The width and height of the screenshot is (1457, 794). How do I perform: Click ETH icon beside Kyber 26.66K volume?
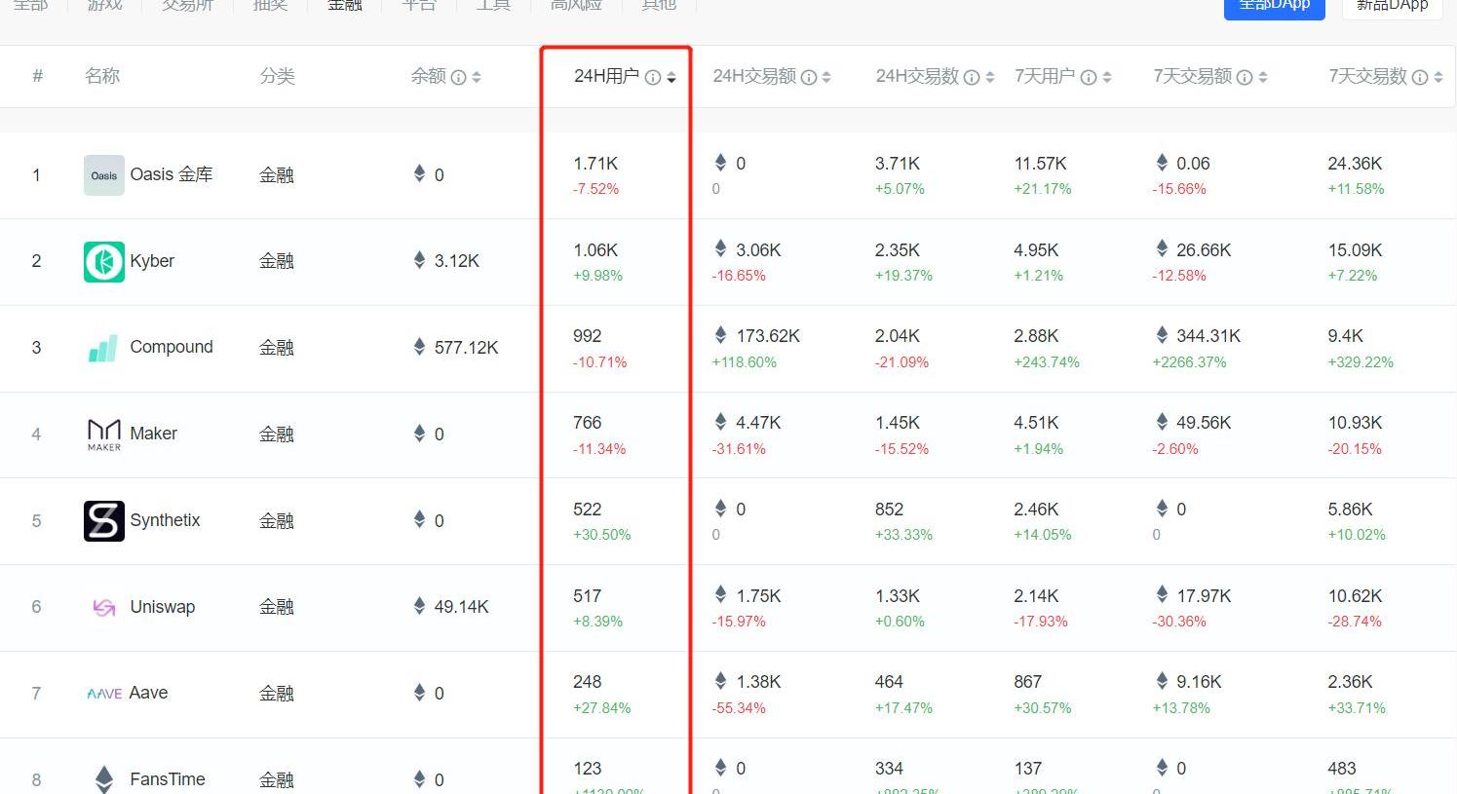click(1162, 249)
